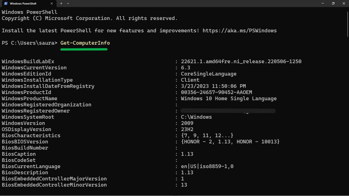Click the BiosEmbeddedControllerMinorVersion value 13
The image size is (349, 196).
click(184, 185)
